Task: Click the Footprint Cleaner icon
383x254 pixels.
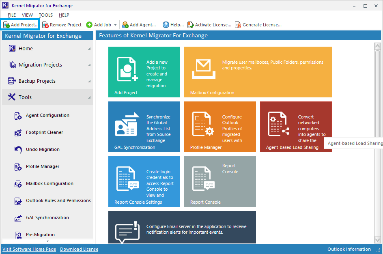Action: tap(18, 133)
